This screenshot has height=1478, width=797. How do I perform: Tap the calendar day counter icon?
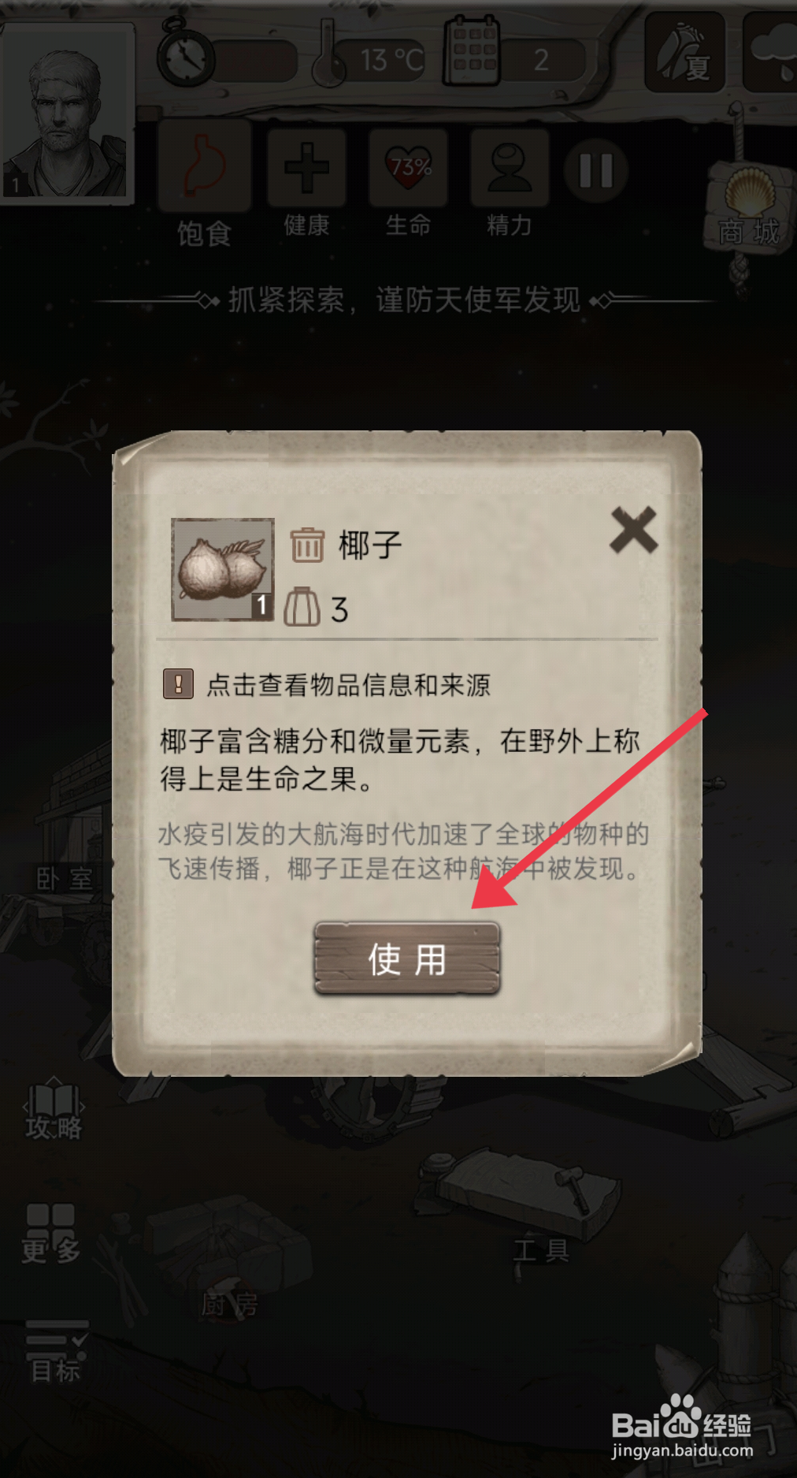(471, 53)
